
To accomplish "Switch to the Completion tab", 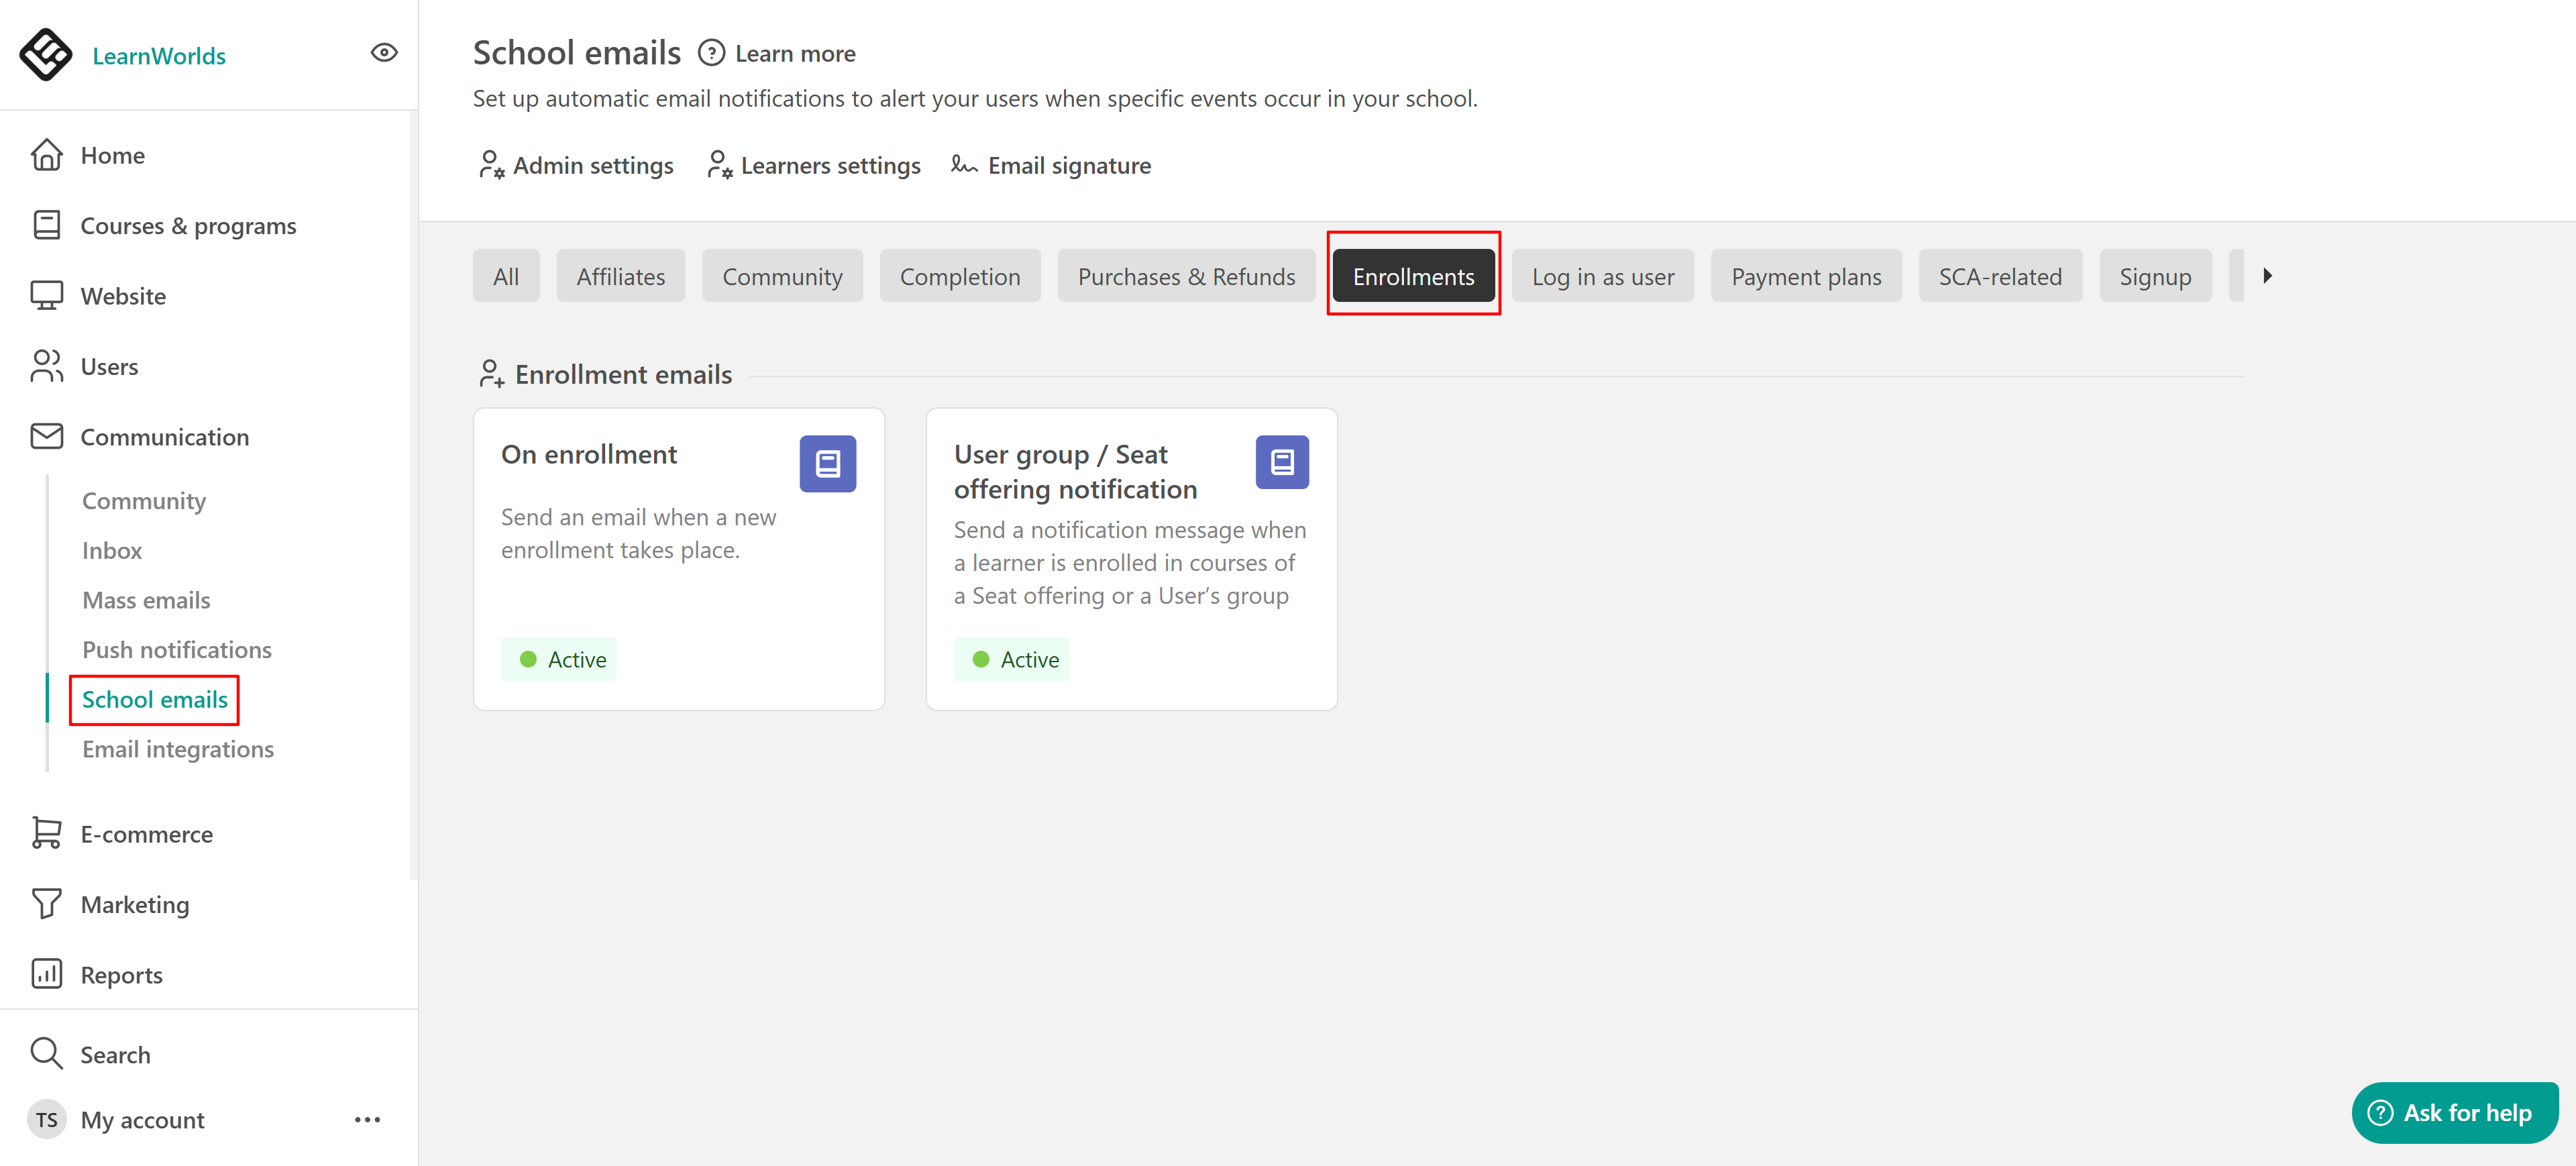I will 959,277.
